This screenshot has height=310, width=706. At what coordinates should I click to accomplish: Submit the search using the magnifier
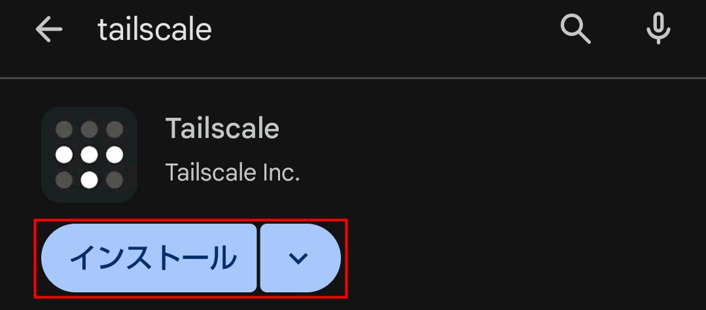(x=576, y=29)
